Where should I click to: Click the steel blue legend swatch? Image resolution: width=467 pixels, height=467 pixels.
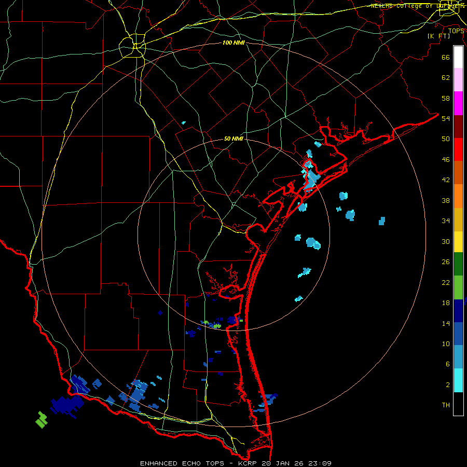tap(458, 357)
